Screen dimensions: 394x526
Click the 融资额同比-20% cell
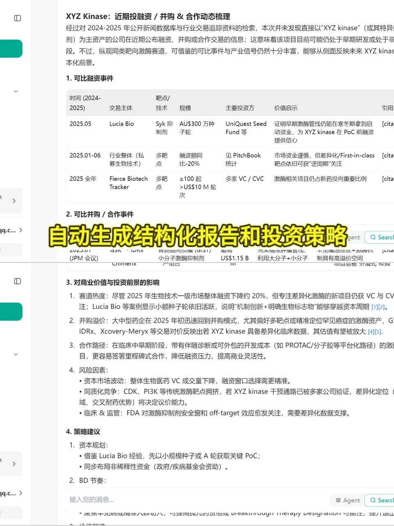tap(191, 159)
